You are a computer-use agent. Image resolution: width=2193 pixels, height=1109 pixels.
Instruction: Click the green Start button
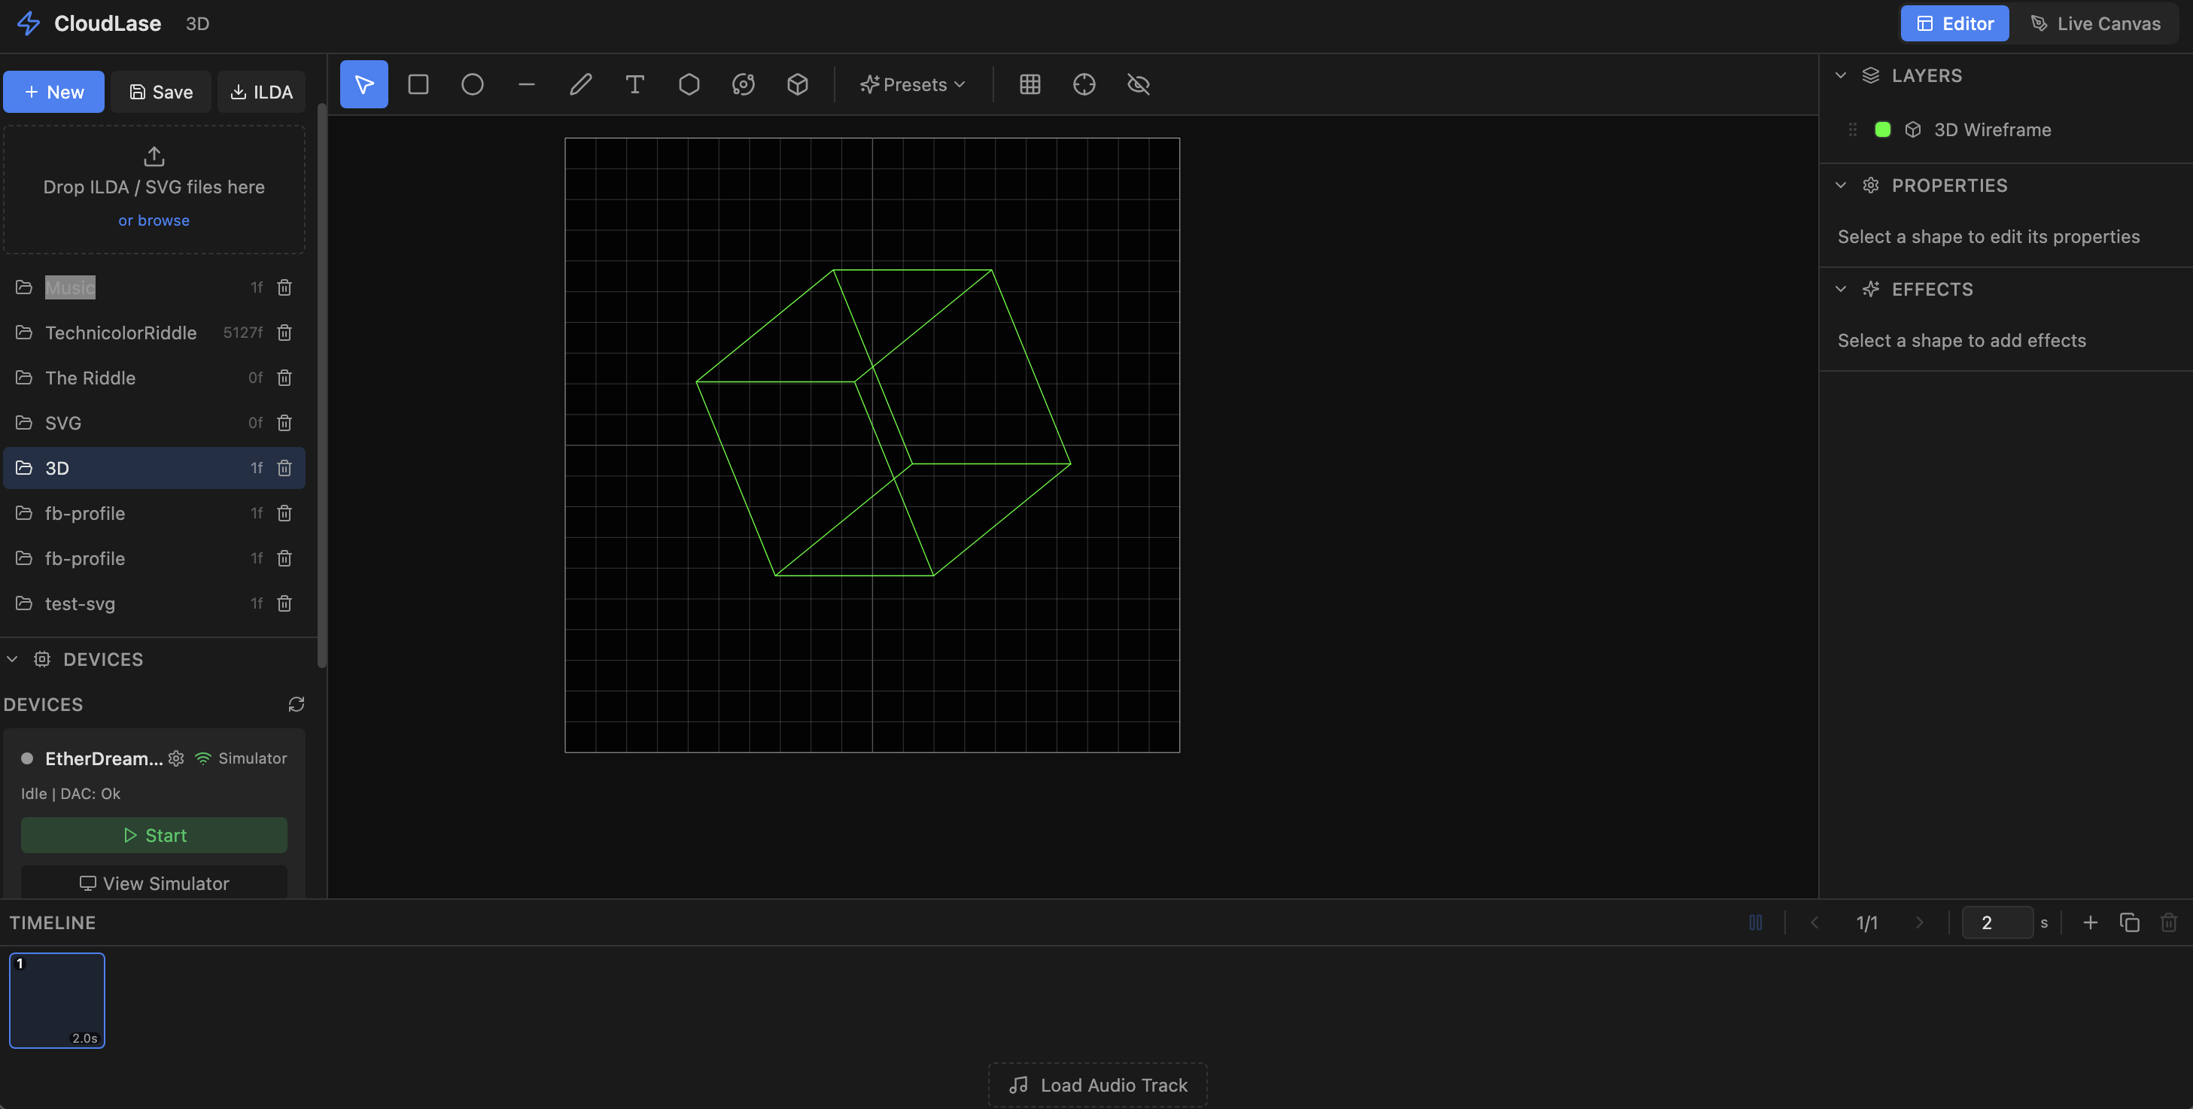(x=154, y=835)
